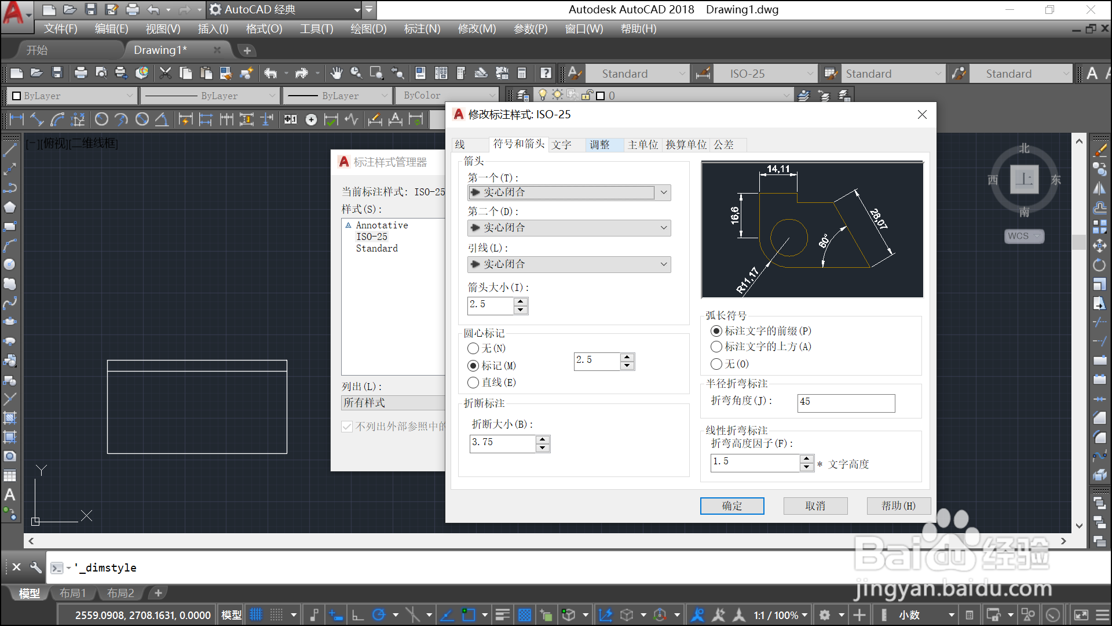The height and width of the screenshot is (626, 1112).
Task: Open the ISO-25 dimension style dropdown
Action: (x=765, y=74)
